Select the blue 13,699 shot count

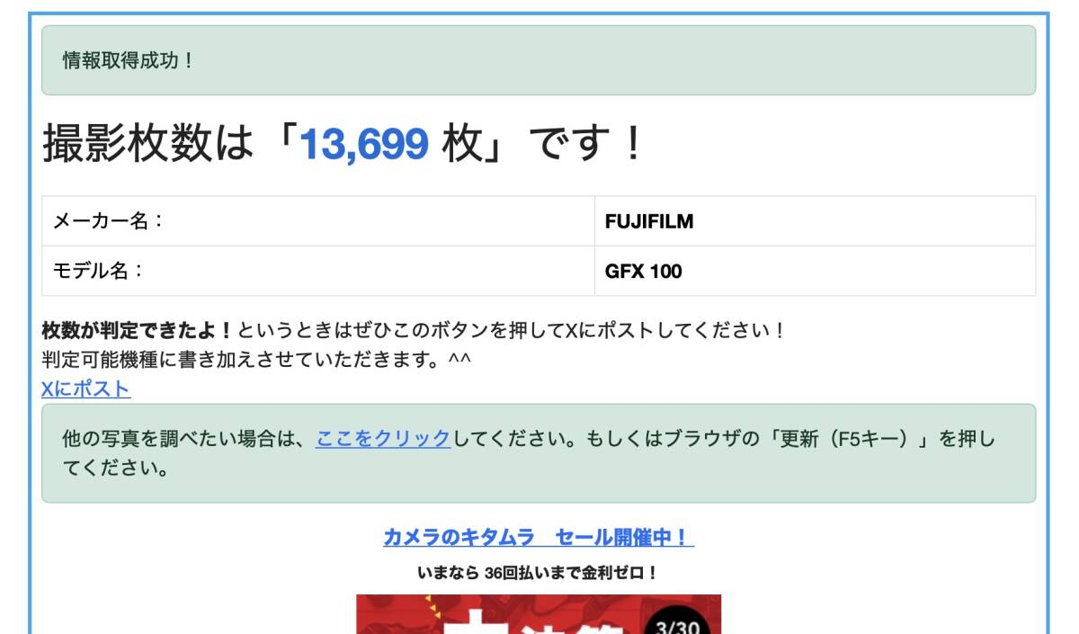[x=363, y=145]
